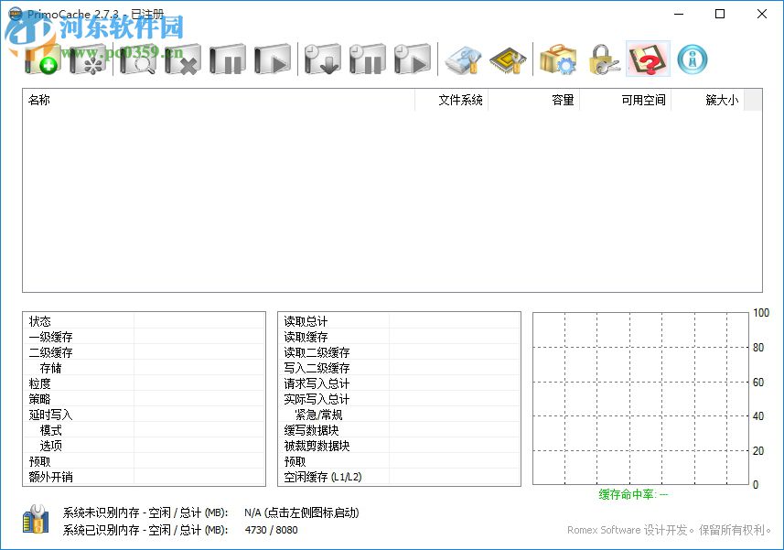Delete the selected cache task
The height and width of the screenshot is (550, 784).
click(181, 59)
